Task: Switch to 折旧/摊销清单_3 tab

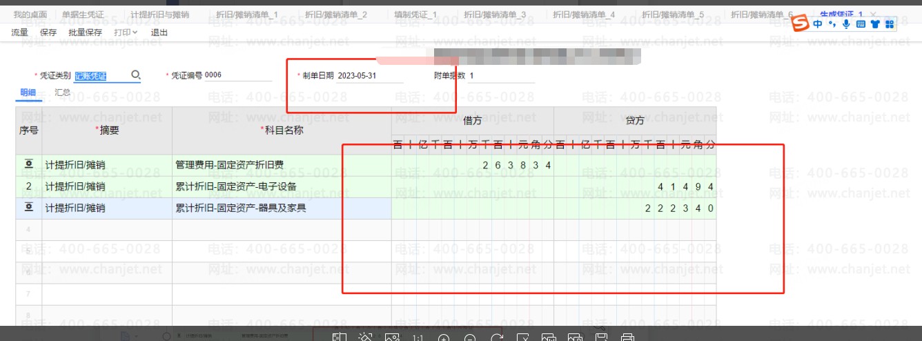Action: (x=495, y=14)
